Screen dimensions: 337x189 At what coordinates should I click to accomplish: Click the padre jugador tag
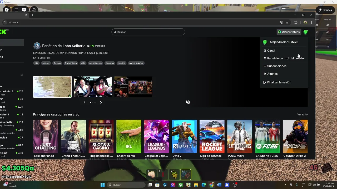click(x=136, y=63)
